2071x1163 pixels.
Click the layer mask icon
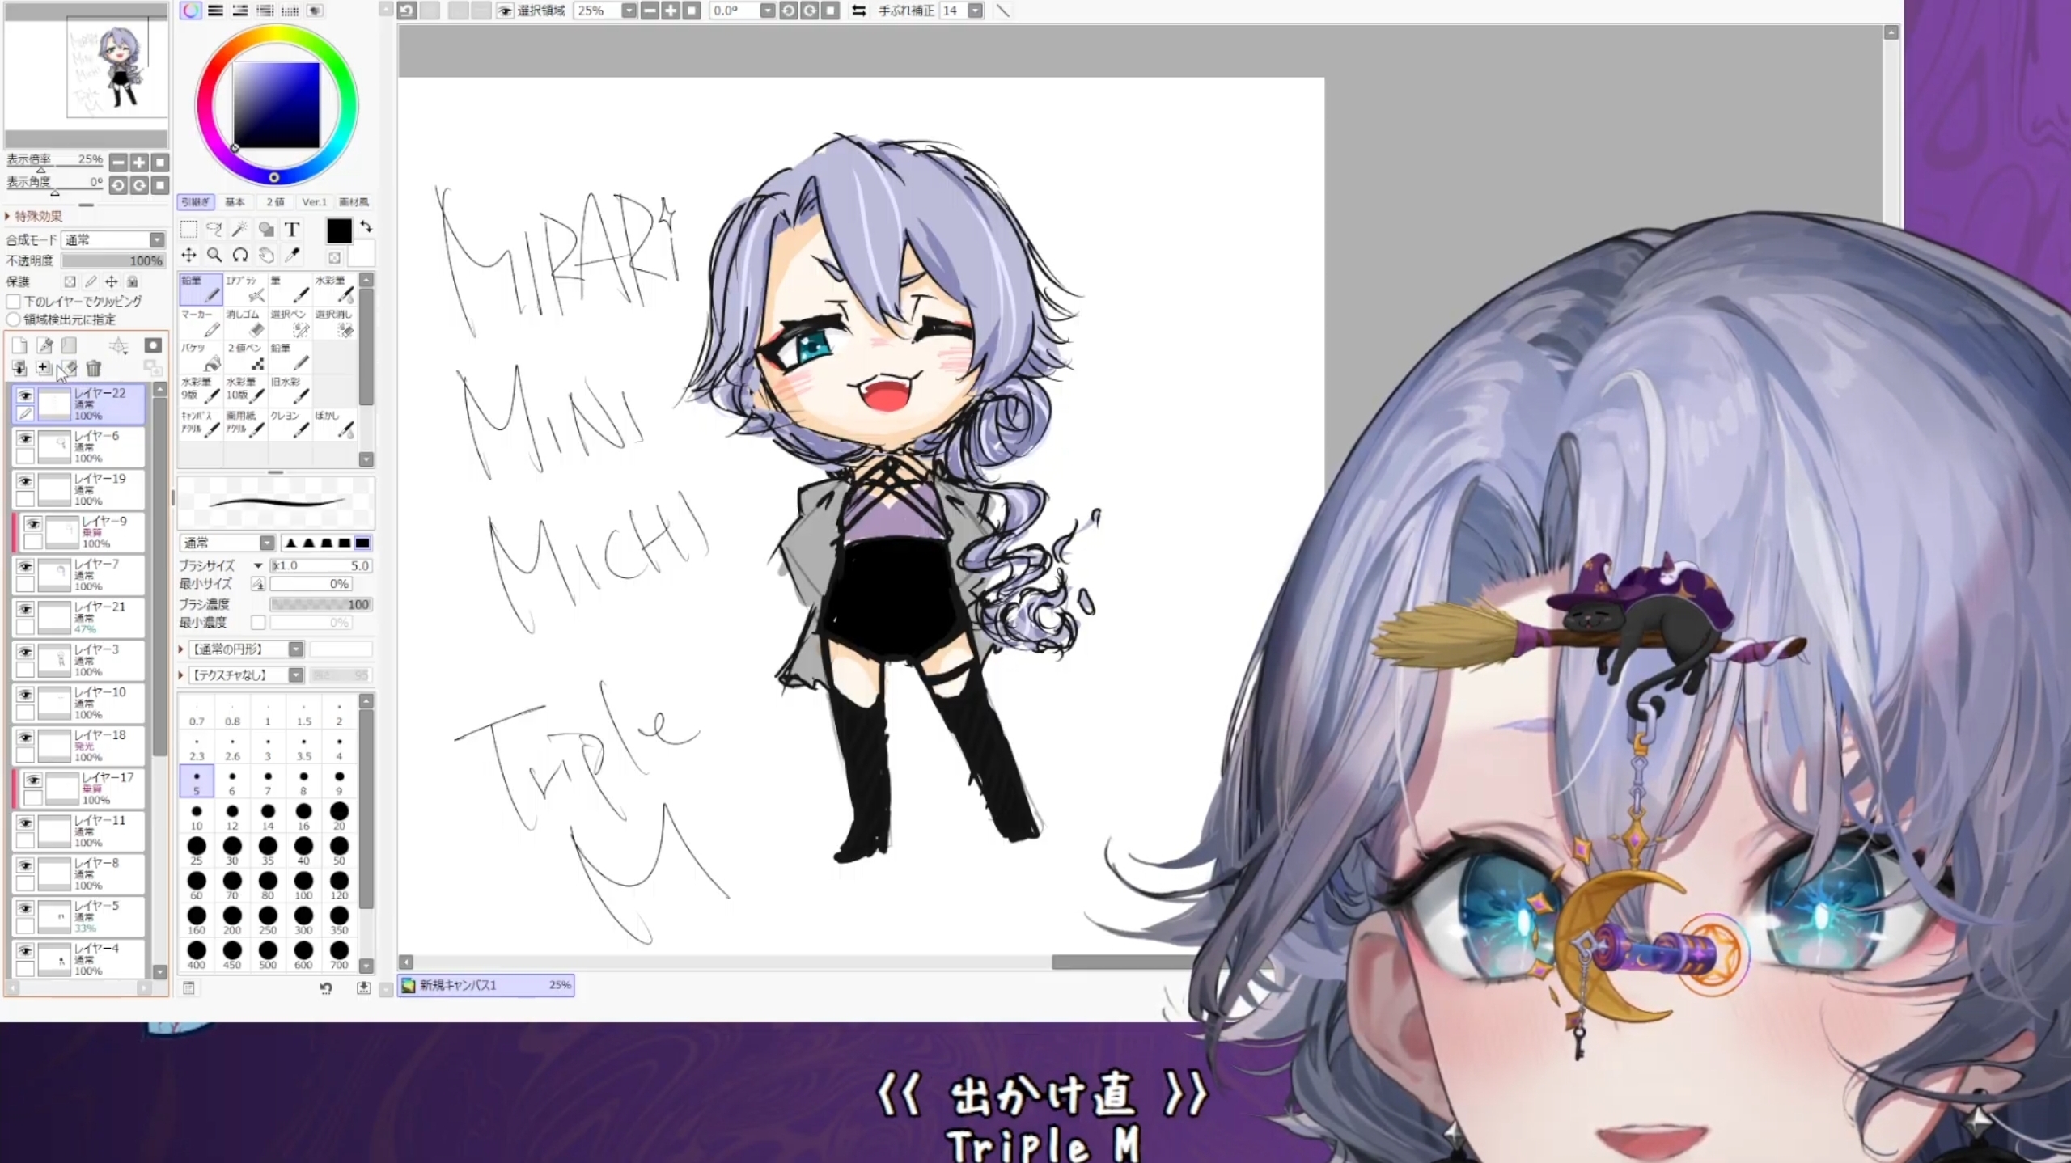click(x=153, y=345)
